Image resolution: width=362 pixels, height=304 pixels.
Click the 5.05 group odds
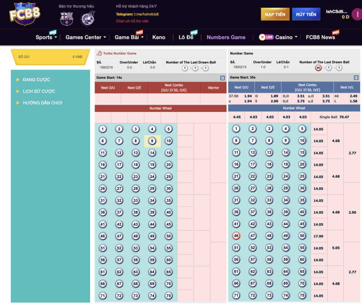(336, 248)
